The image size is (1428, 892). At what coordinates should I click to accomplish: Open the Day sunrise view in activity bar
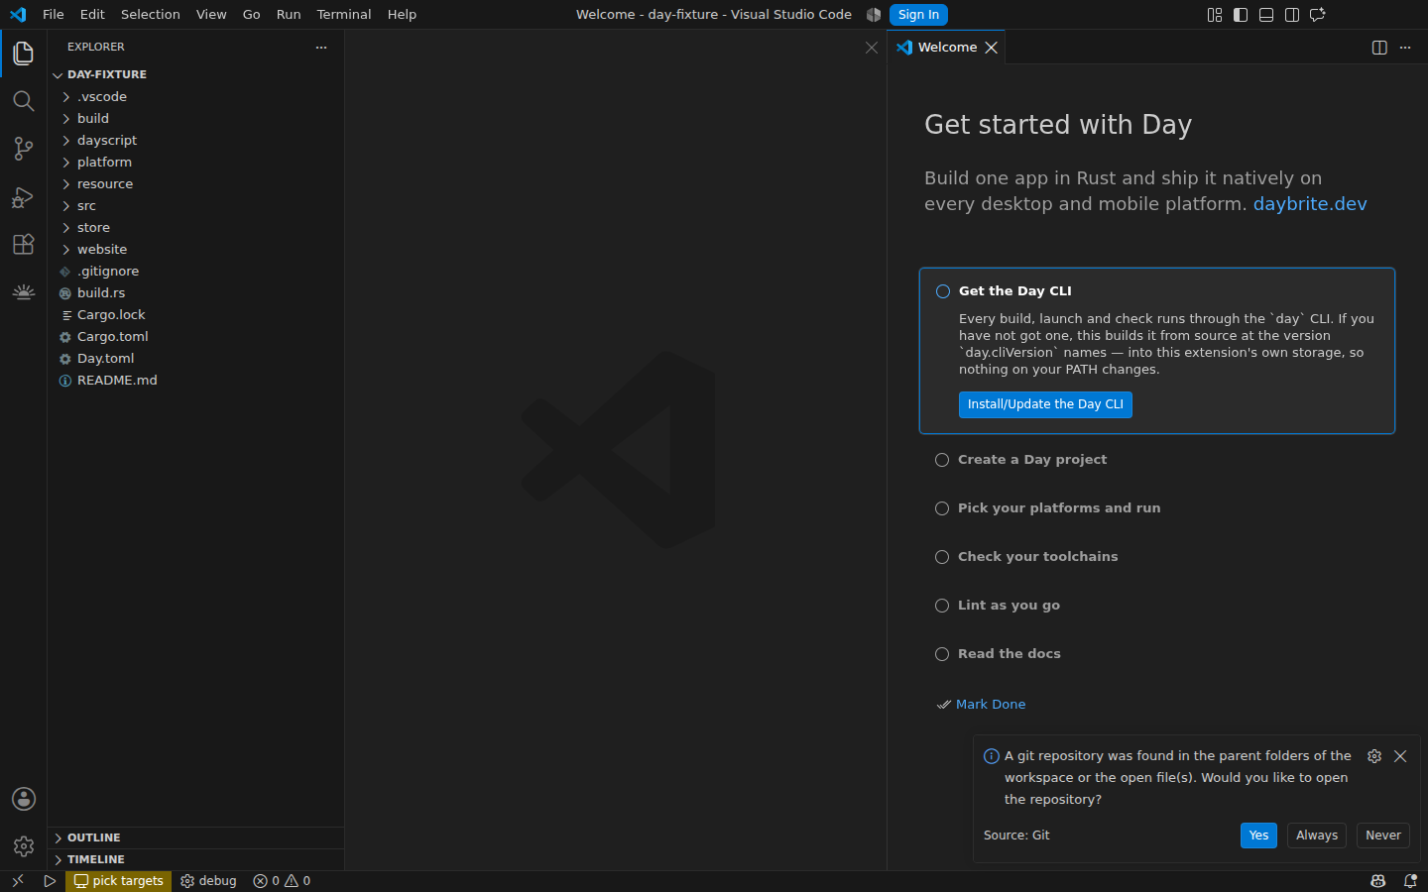pyautogui.click(x=24, y=291)
